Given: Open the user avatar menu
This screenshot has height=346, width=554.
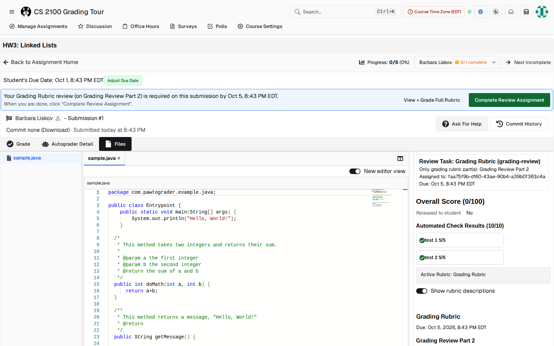Looking at the screenshot, I should (542, 12).
